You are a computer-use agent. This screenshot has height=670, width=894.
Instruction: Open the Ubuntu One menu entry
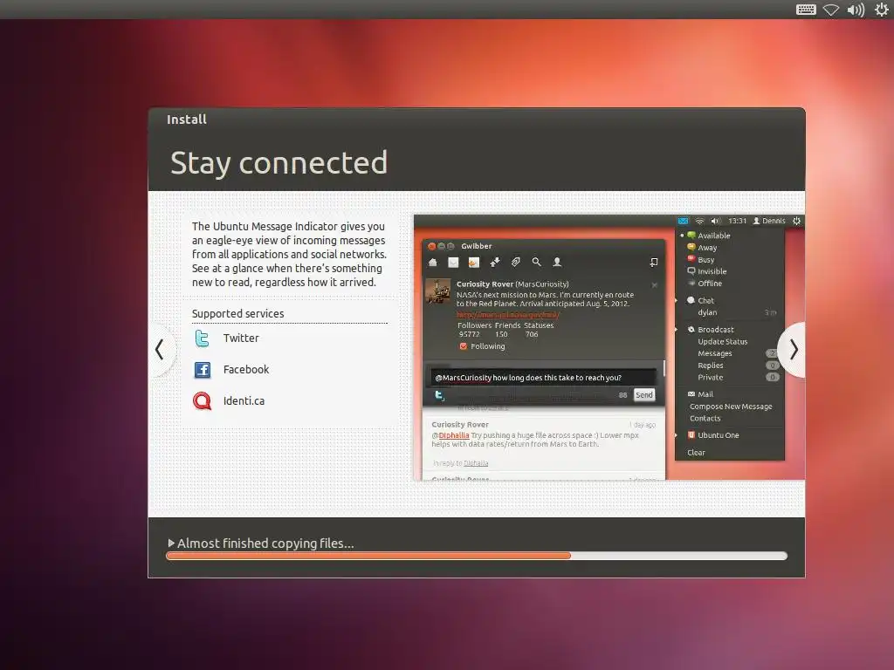[719, 434]
